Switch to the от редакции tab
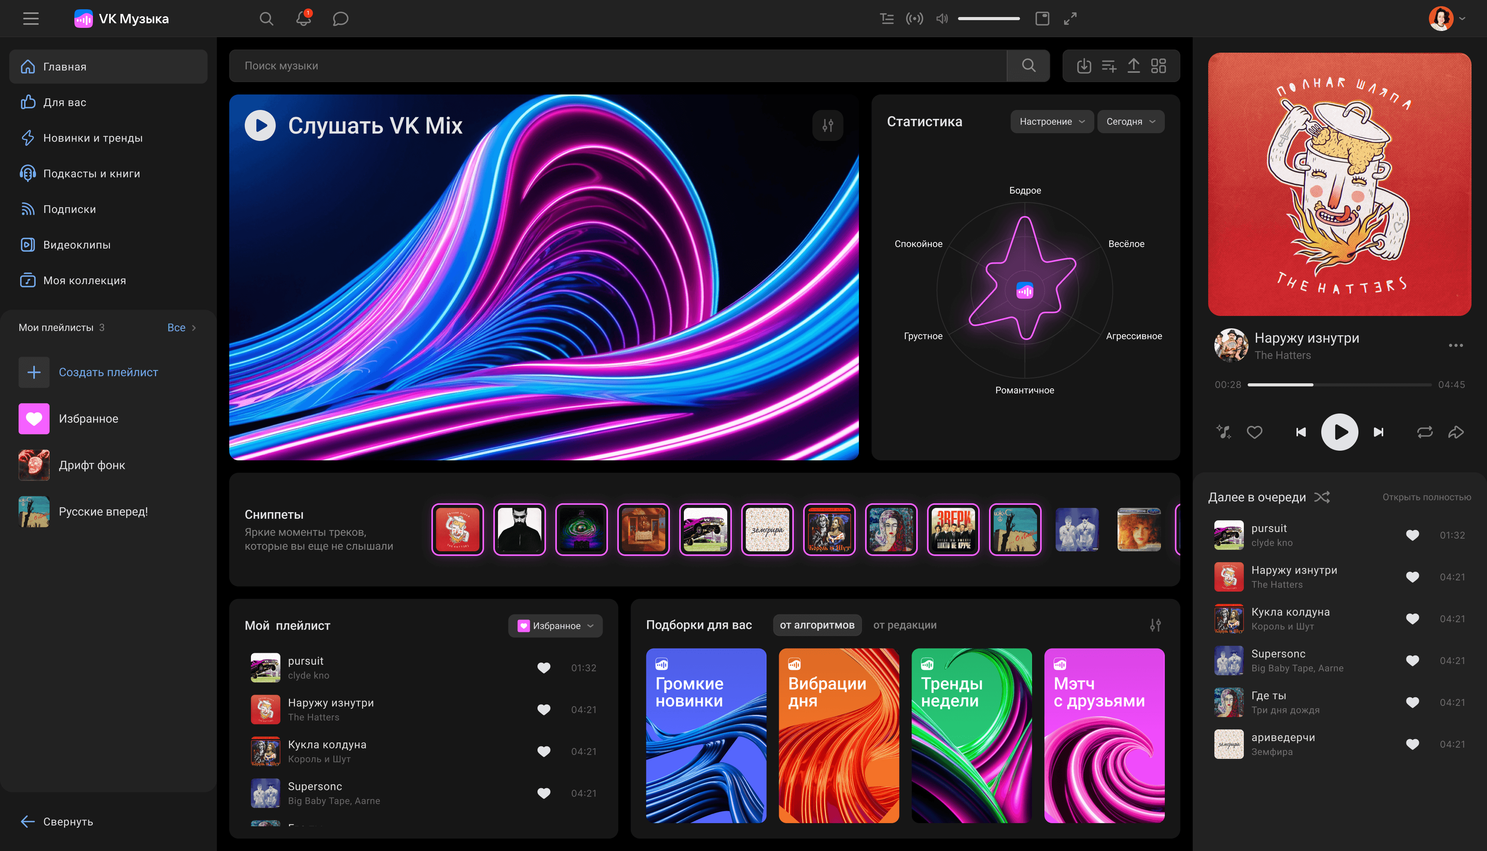This screenshot has width=1487, height=851. 904,625
